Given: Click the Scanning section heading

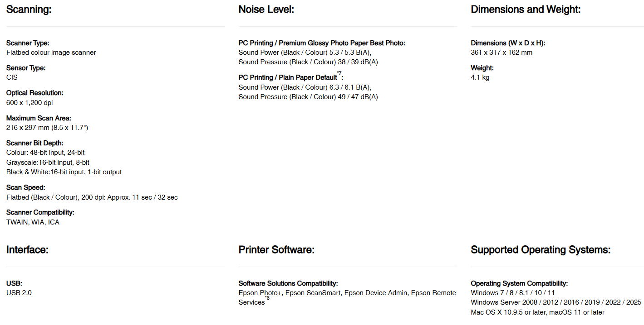Looking at the screenshot, I should (x=29, y=10).
